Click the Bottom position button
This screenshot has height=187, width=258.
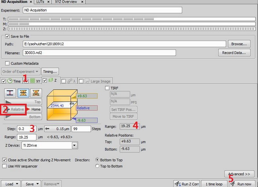[23, 117]
